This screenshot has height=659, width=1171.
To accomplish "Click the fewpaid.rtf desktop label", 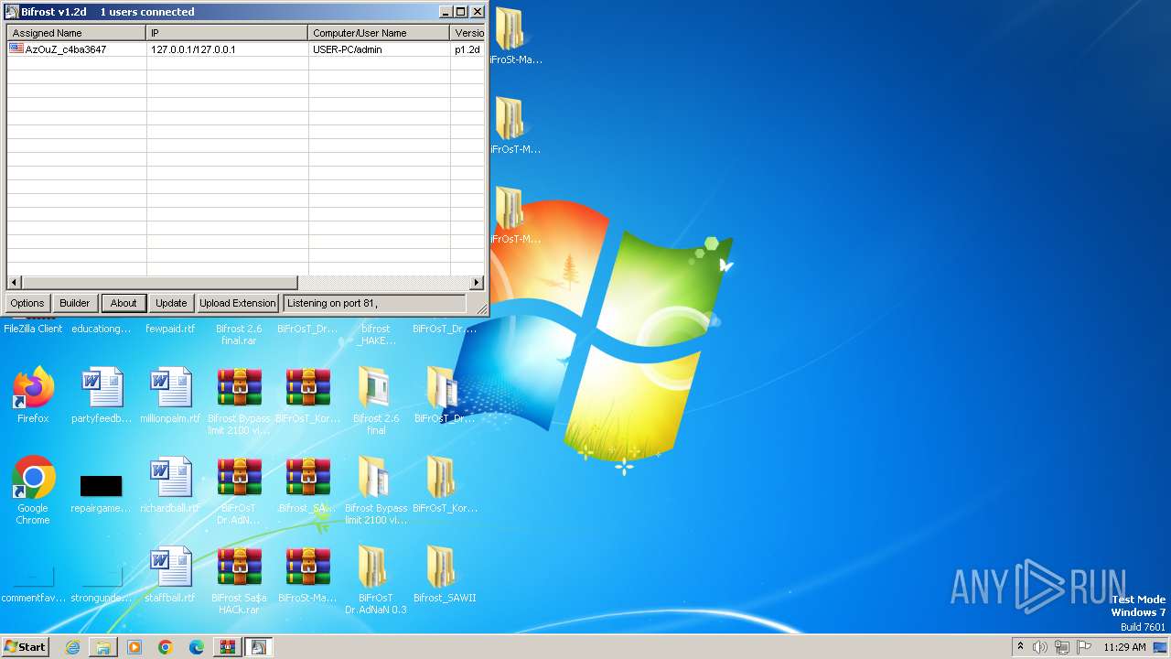I will coord(170,329).
